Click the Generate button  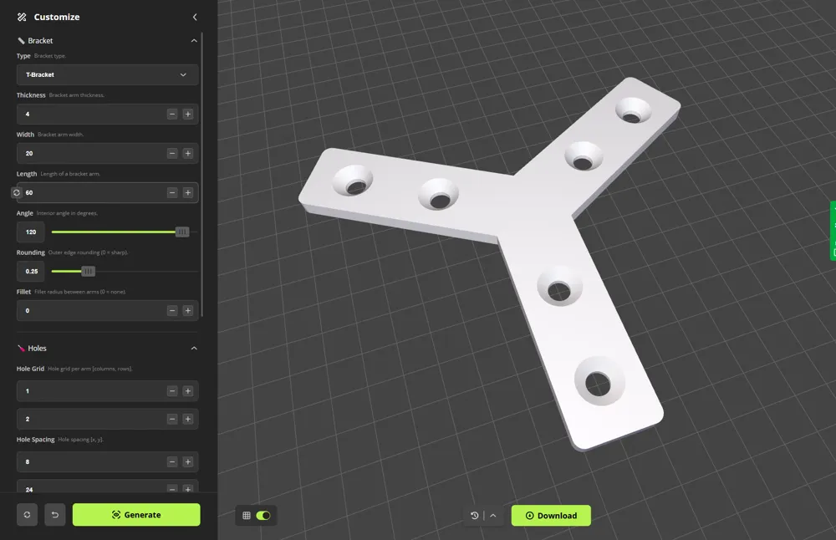point(136,515)
